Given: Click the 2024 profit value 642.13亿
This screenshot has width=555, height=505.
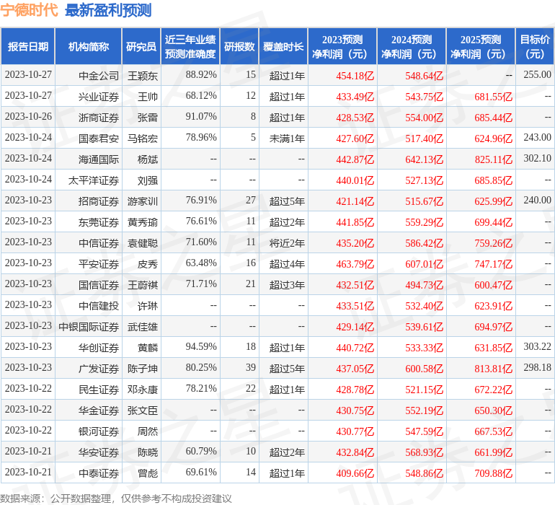Looking at the screenshot, I should (x=424, y=159).
